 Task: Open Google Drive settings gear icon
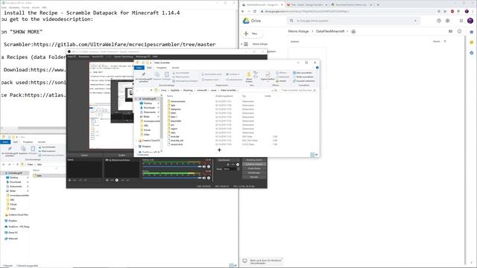point(447,21)
